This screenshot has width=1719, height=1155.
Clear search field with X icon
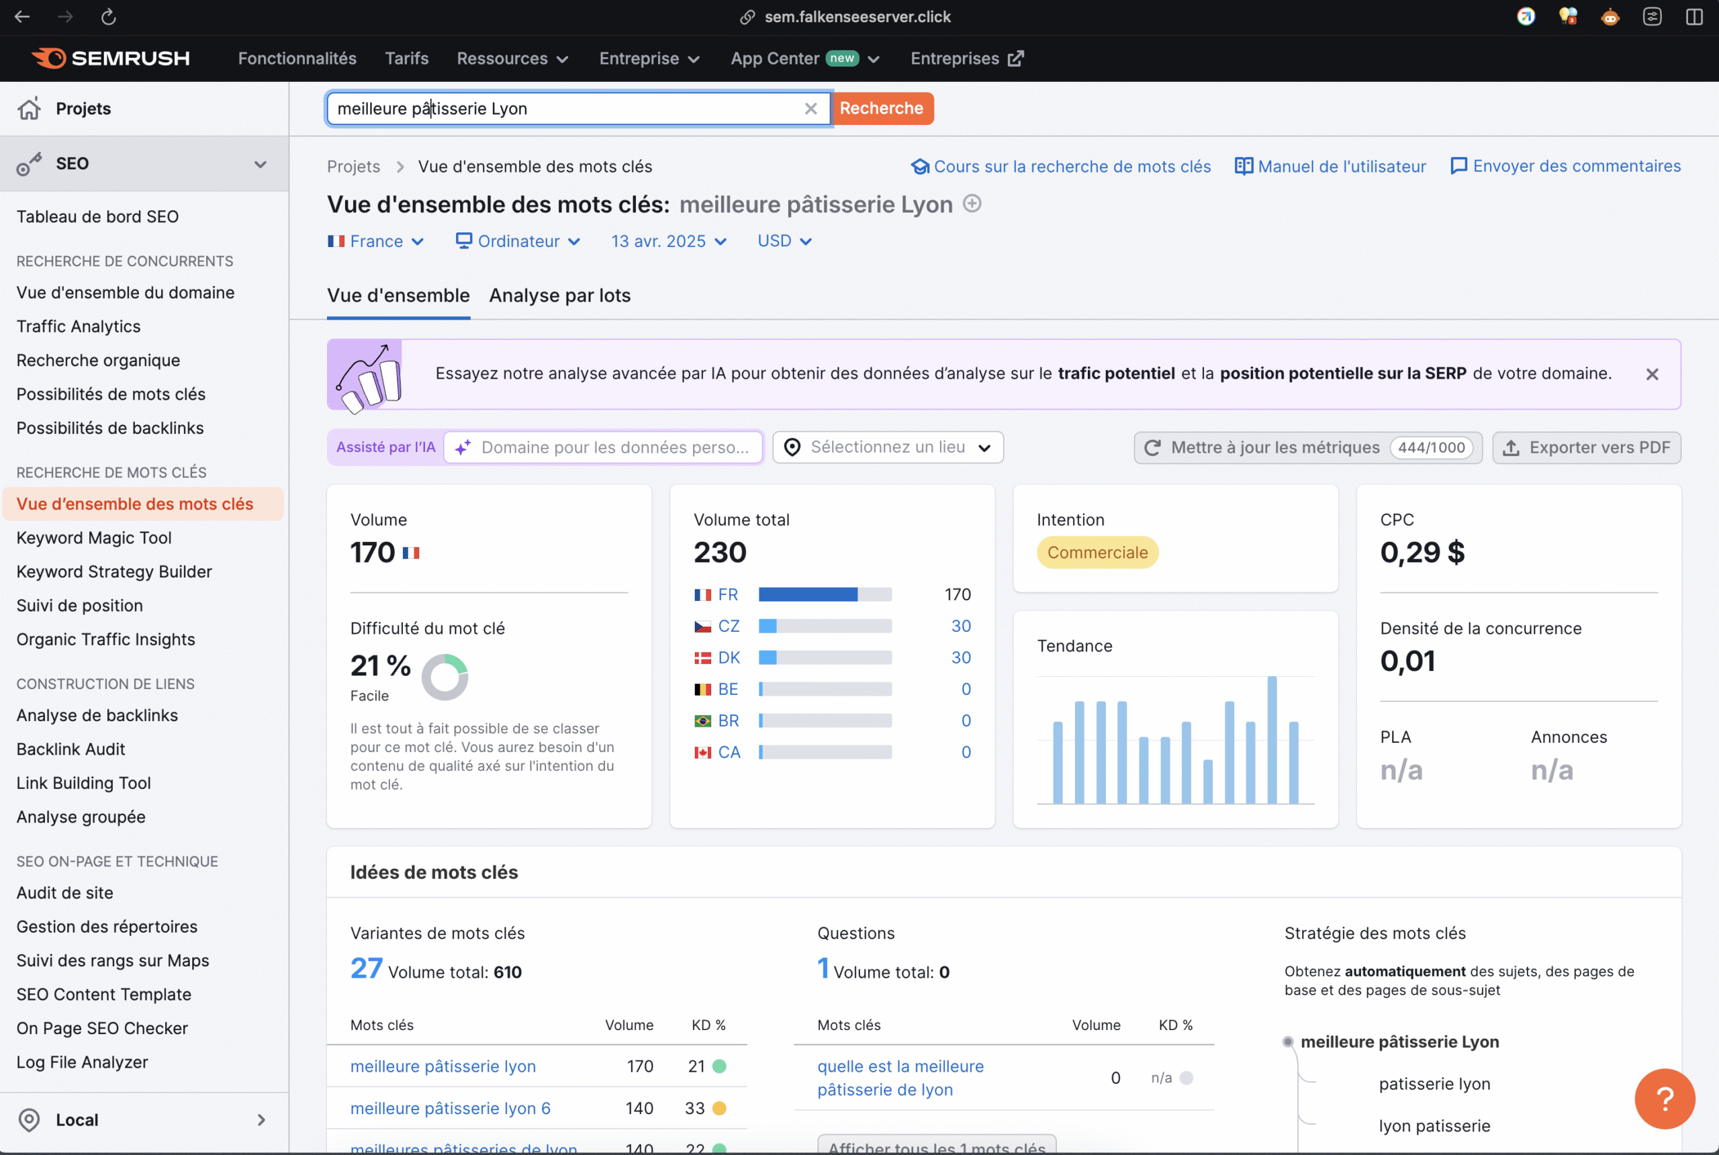point(810,109)
